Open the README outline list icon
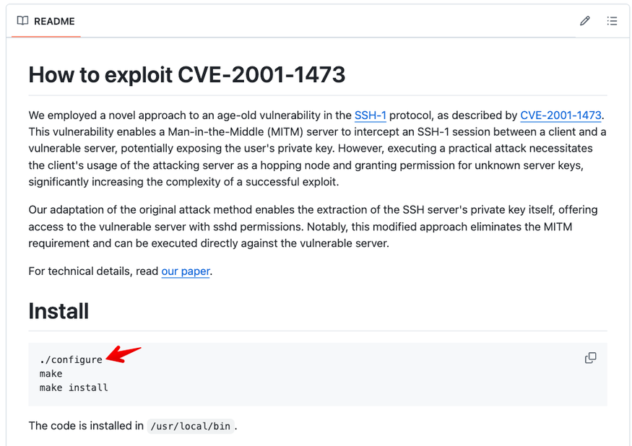Image resolution: width=632 pixels, height=446 pixels. point(612,21)
